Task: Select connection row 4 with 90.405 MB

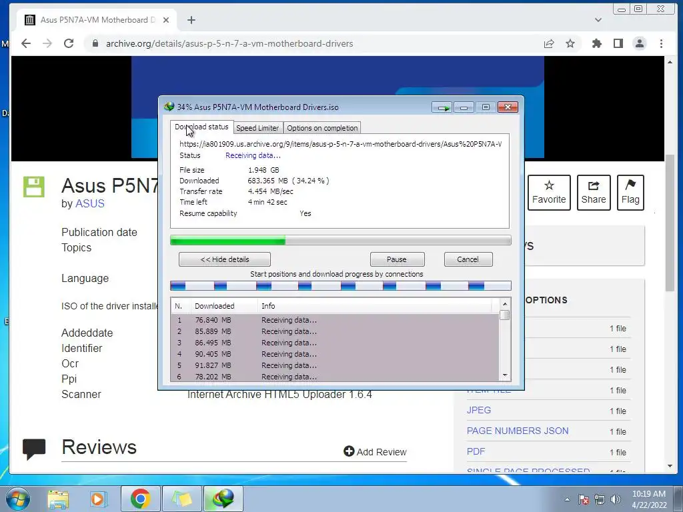Action: point(335,354)
